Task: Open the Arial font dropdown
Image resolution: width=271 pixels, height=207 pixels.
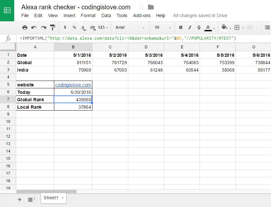Action: tap(130, 27)
